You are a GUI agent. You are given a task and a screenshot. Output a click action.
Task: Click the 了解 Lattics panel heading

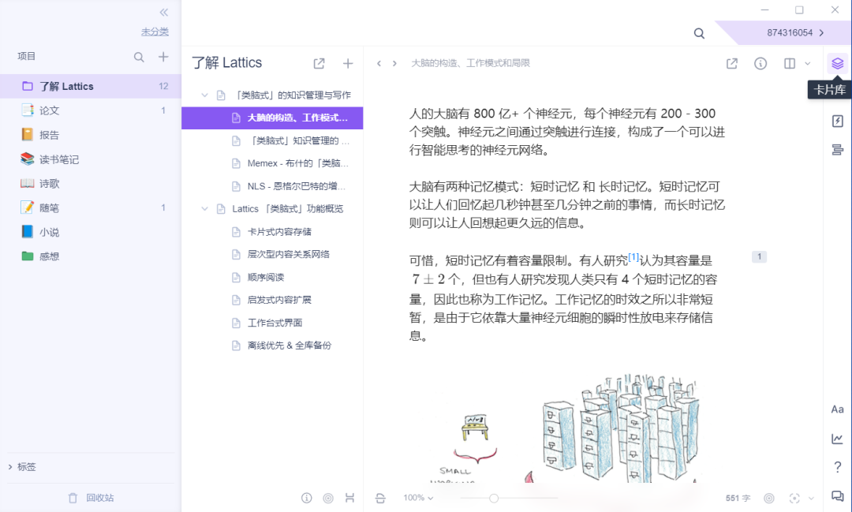tap(226, 63)
